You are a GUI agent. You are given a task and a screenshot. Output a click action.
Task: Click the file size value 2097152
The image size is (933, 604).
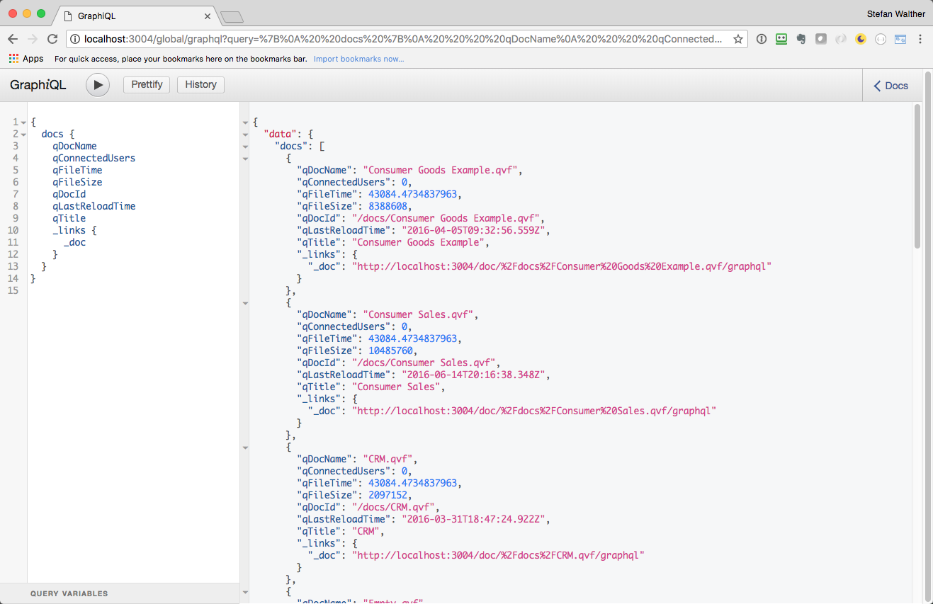tap(388, 496)
